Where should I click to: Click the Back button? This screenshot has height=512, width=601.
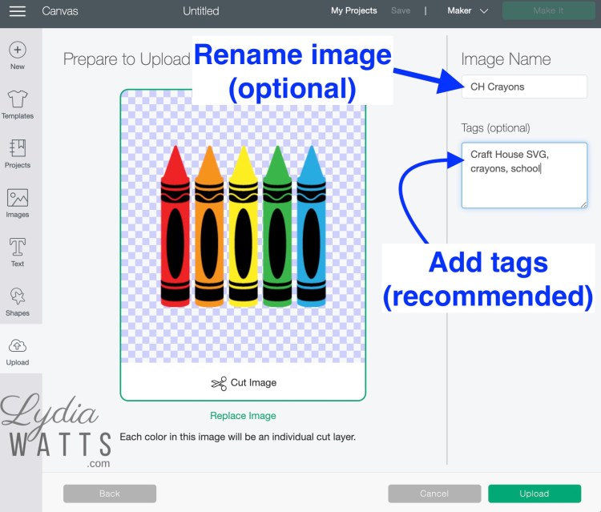[x=110, y=494]
